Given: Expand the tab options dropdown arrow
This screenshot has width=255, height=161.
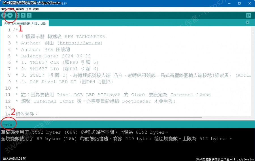Looking at the screenshot, I should [x=248, y=23].
